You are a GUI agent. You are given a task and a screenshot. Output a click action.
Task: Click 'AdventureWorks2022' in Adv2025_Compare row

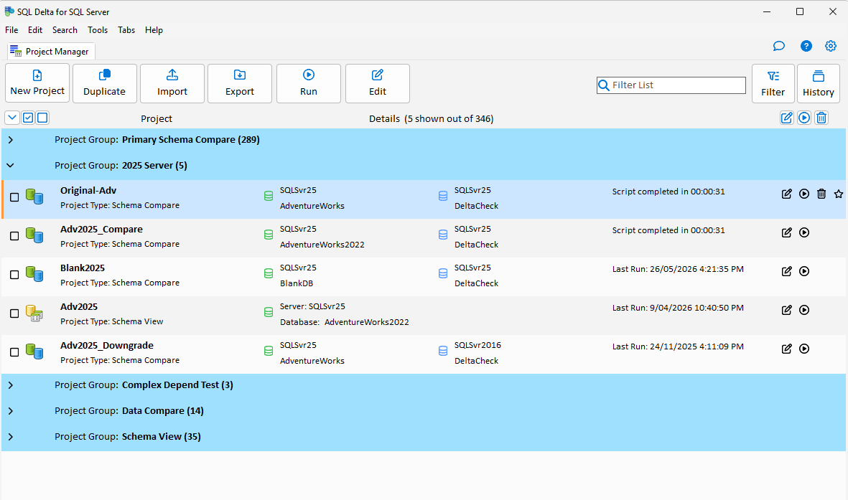(x=322, y=245)
